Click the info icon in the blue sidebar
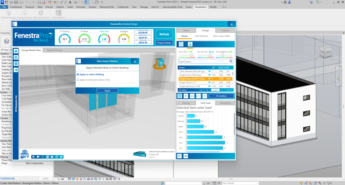 (x=16, y=64)
